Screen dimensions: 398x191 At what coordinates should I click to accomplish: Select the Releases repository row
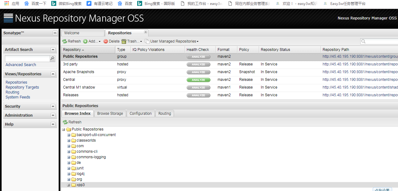(229, 95)
